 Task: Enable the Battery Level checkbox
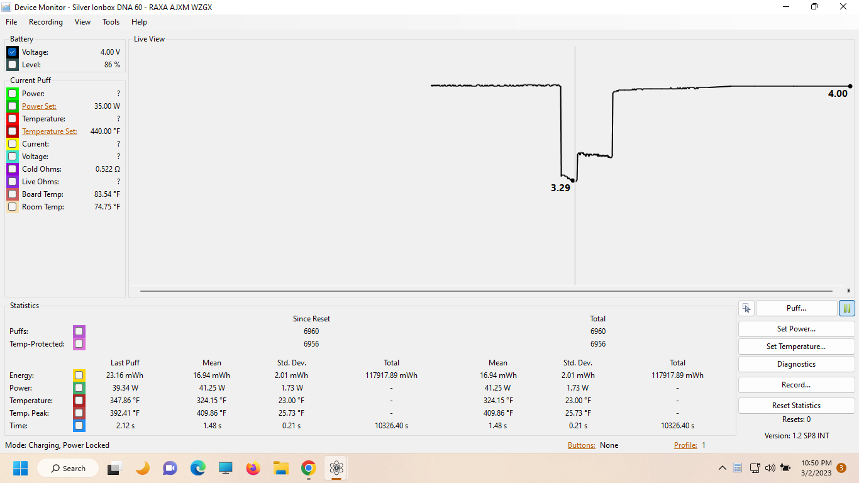(x=13, y=65)
